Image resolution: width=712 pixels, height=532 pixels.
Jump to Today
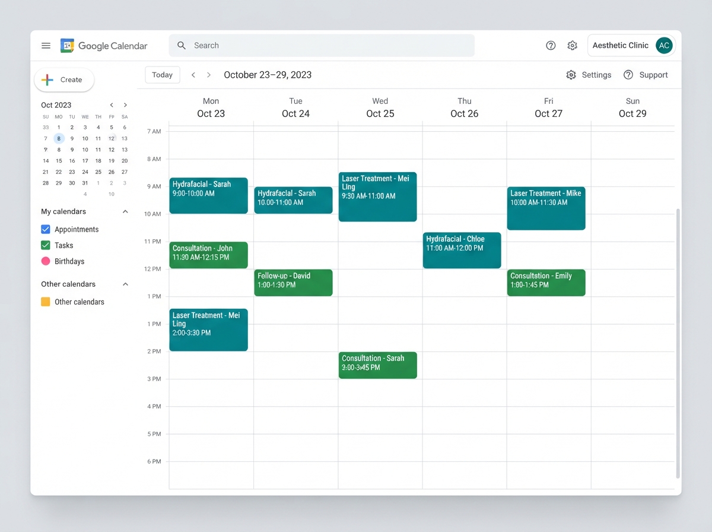click(x=163, y=75)
